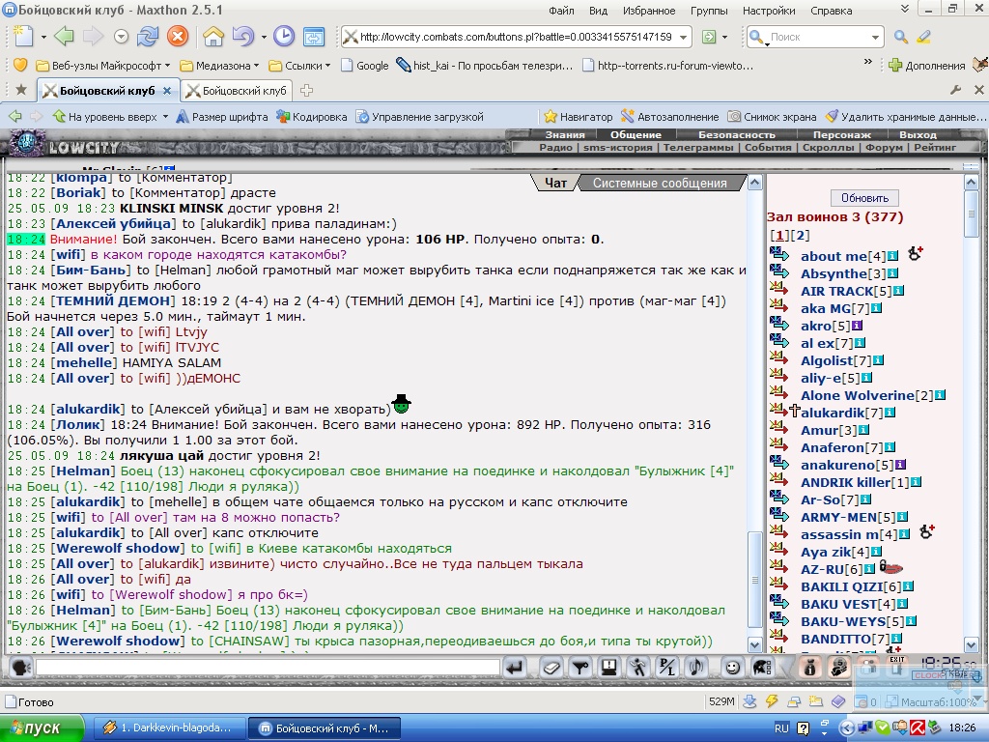Screen dimensions: 989x742
Task: Open the Форум link in game menu
Action: coord(884,147)
